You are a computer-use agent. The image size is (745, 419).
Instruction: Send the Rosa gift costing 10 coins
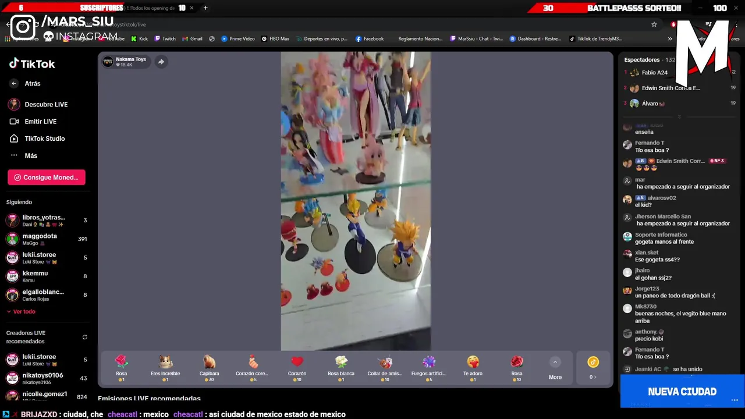pos(517,368)
